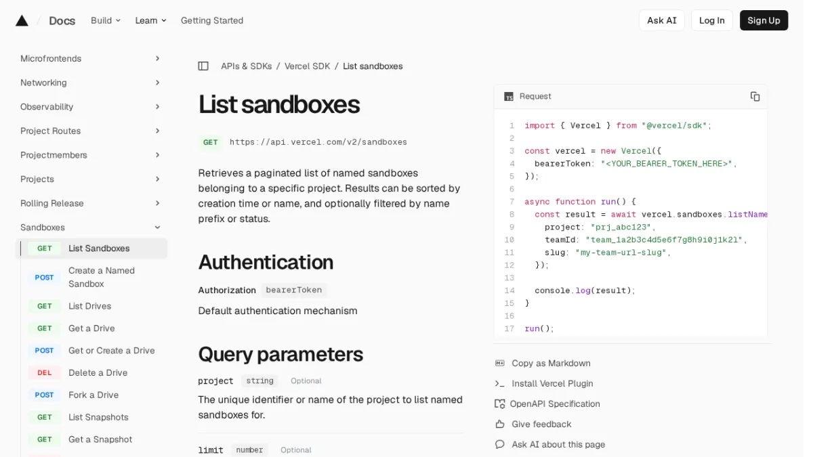
Task: Open the Delete a Drive page
Action: (98, 373)
